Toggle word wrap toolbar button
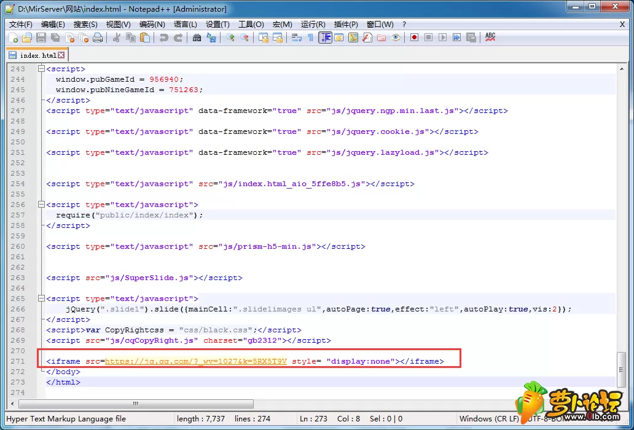 296,37
